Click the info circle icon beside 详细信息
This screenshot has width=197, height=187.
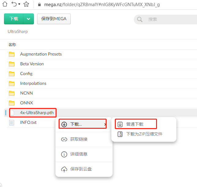[64, 154]
